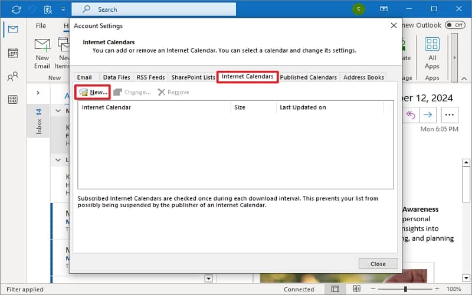Open Calendar view in left navigation bar

(x=13, y=53)
